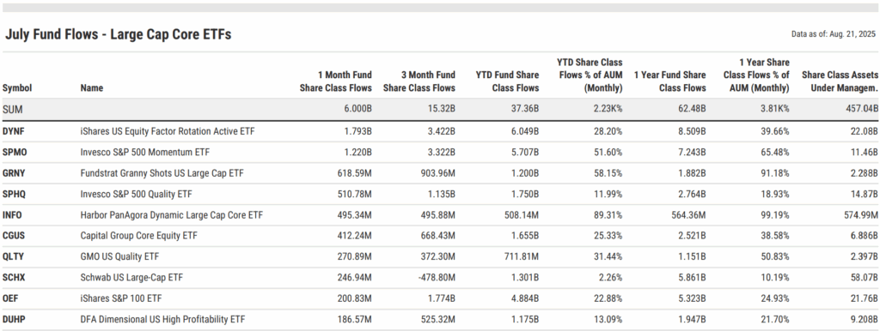
Task: Click the SUM 3 month value 15.32B
Action: tap(441, 110)
